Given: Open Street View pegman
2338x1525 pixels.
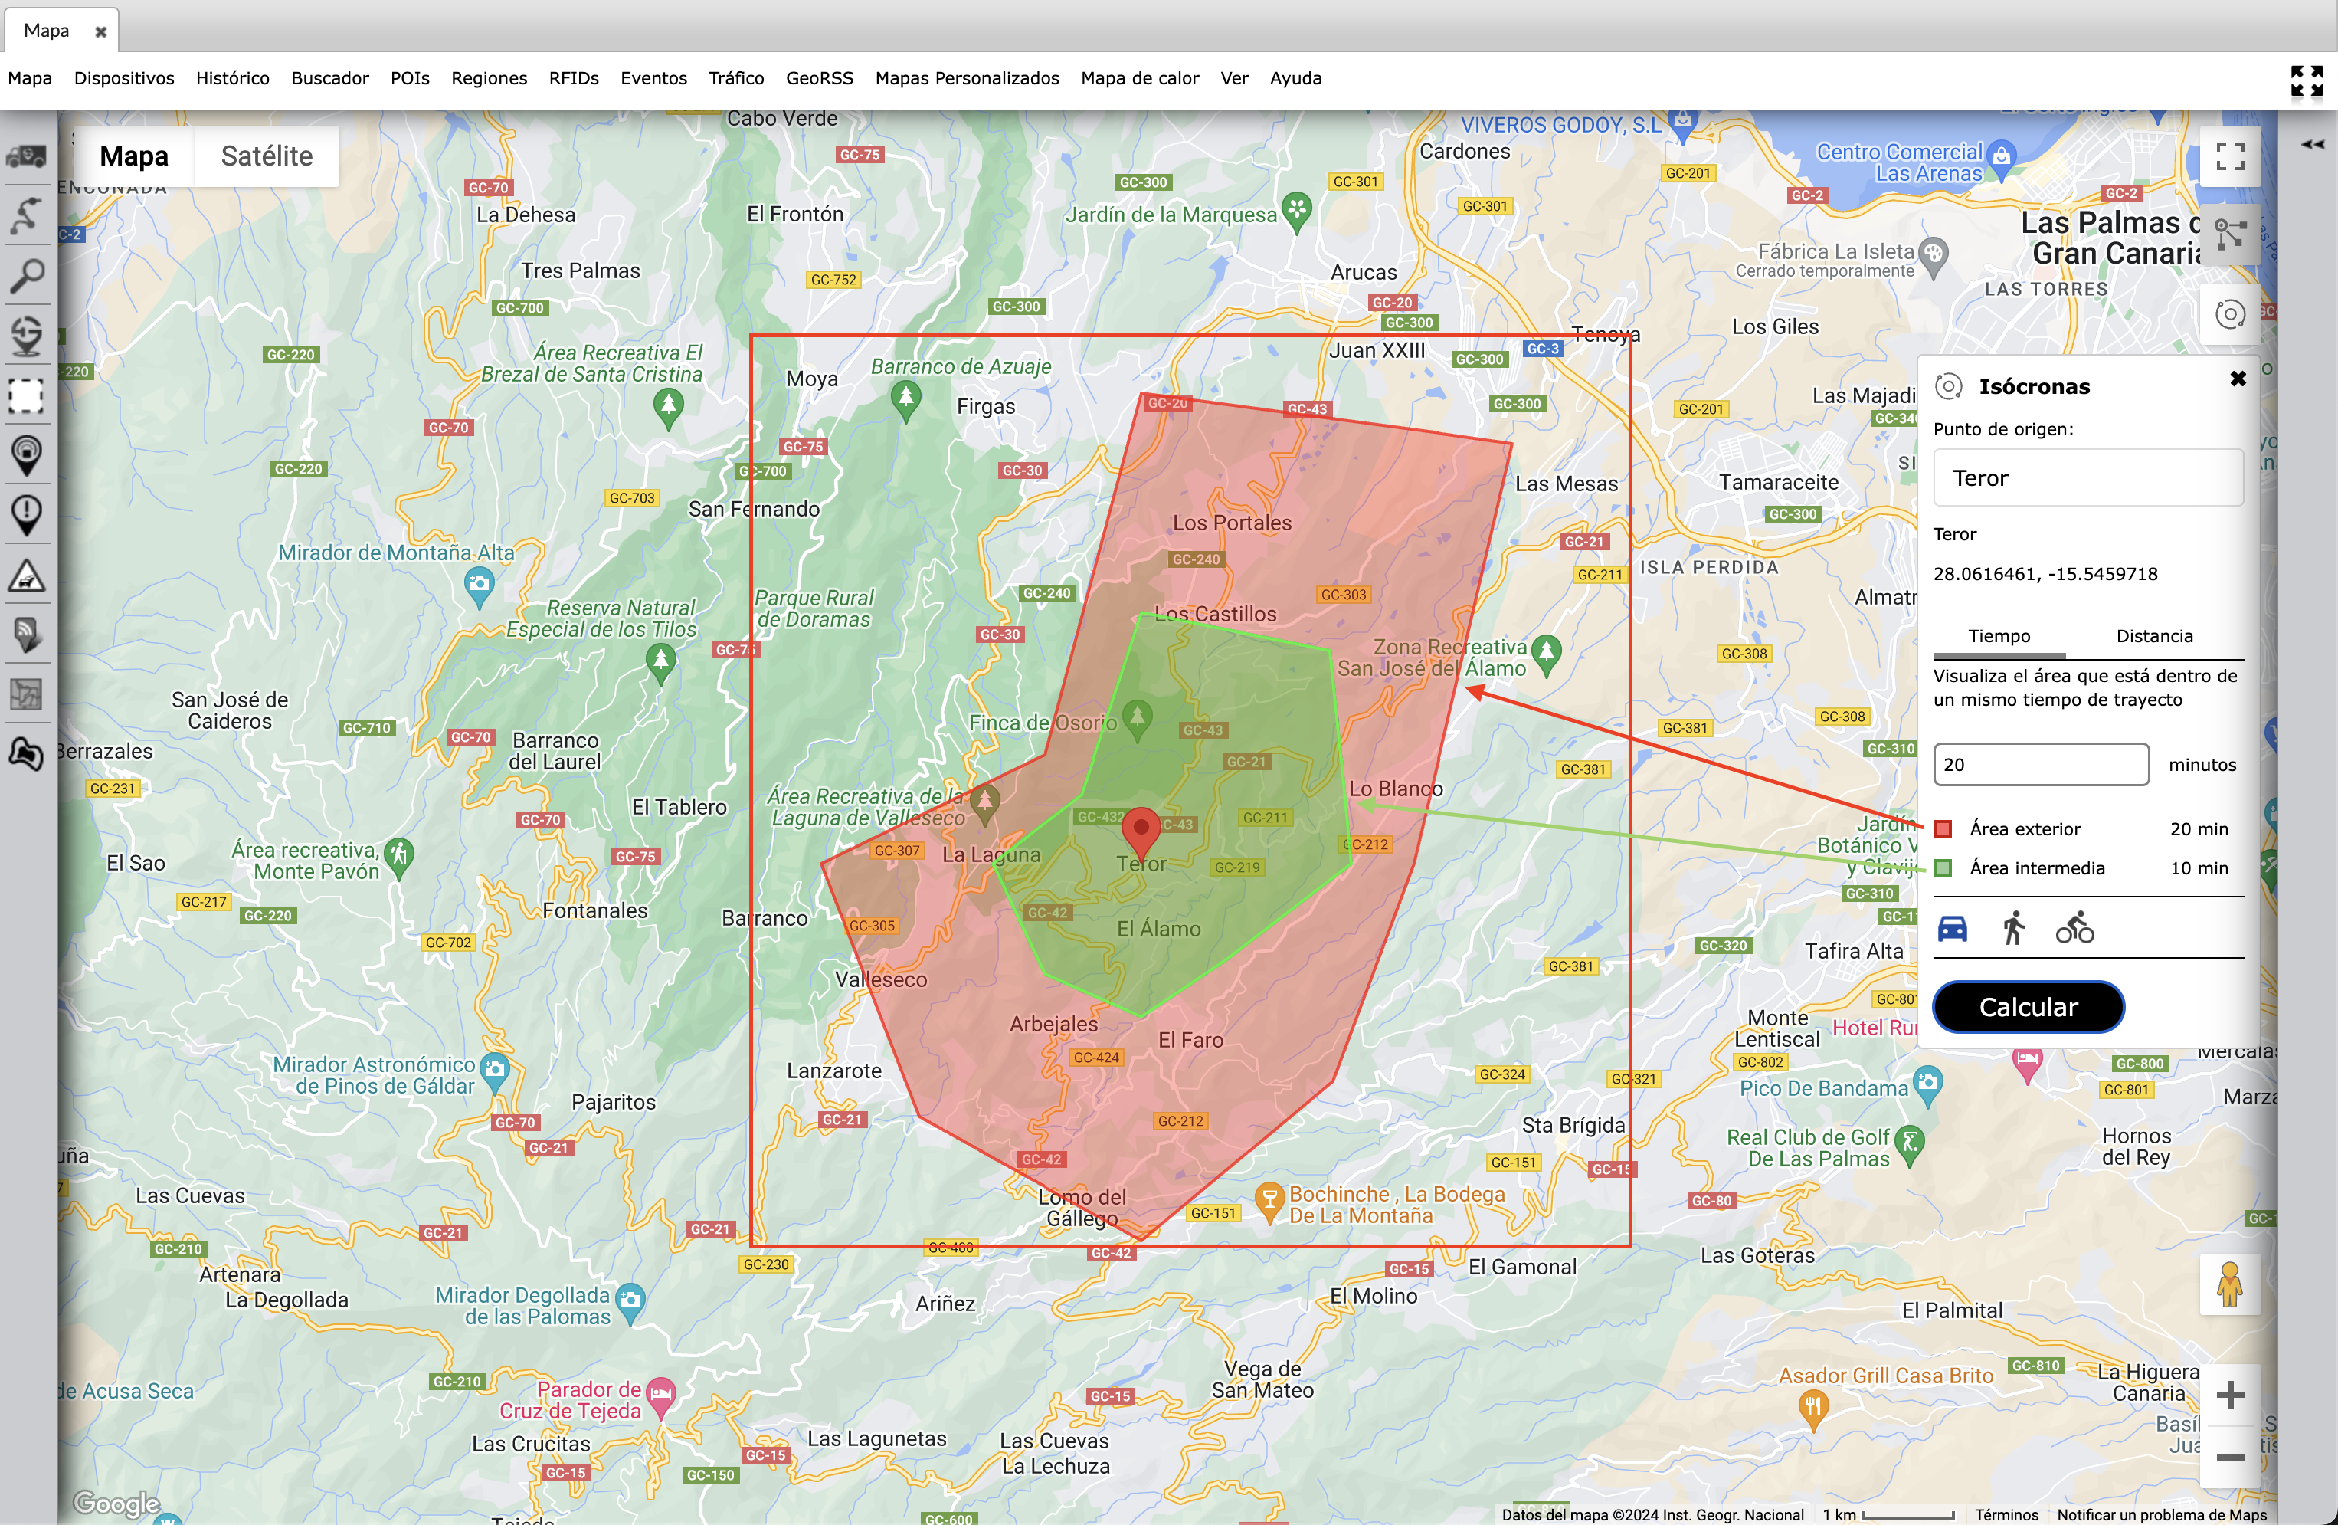Looking at the screenshot, I should pos(2230,1284).
